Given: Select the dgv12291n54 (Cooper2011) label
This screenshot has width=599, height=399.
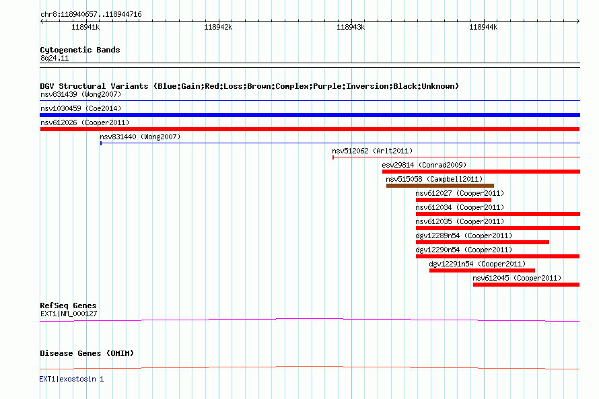Looking at the screenshot, I should tap(477, 264).
